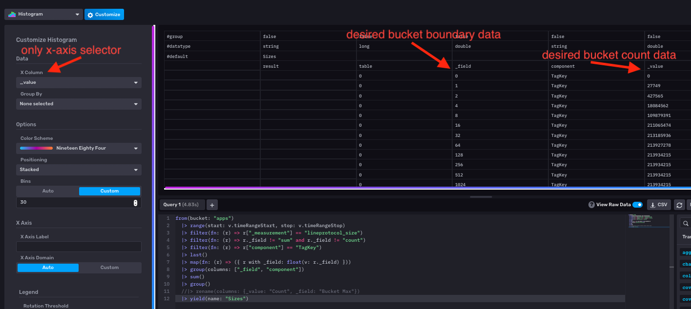Click the component column header cell
691x309 pixels.
click(x=596, y=66)
